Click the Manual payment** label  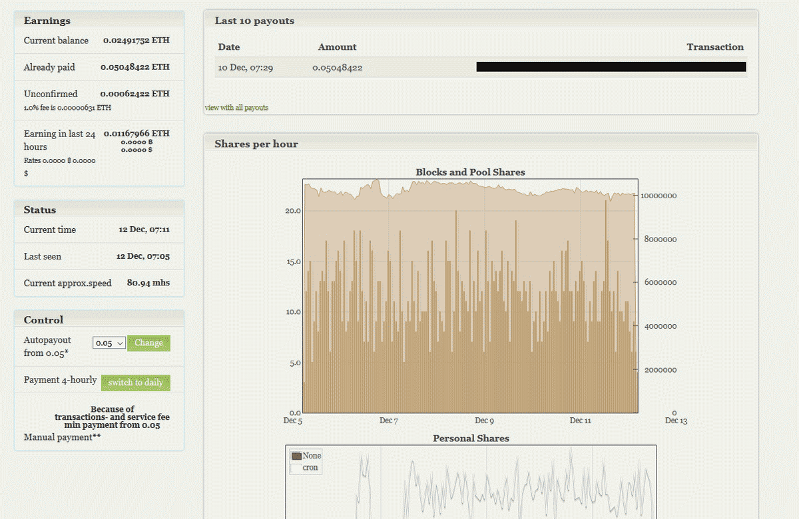coord(62,437)
